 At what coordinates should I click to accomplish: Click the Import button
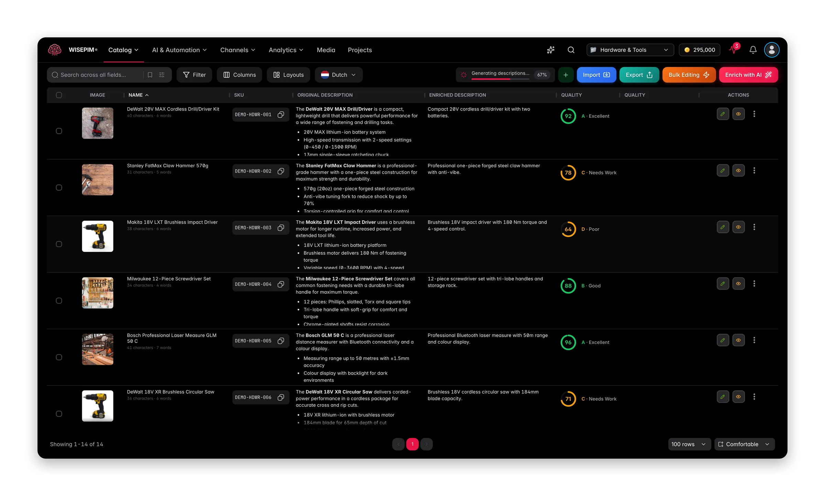click(596, 75)
